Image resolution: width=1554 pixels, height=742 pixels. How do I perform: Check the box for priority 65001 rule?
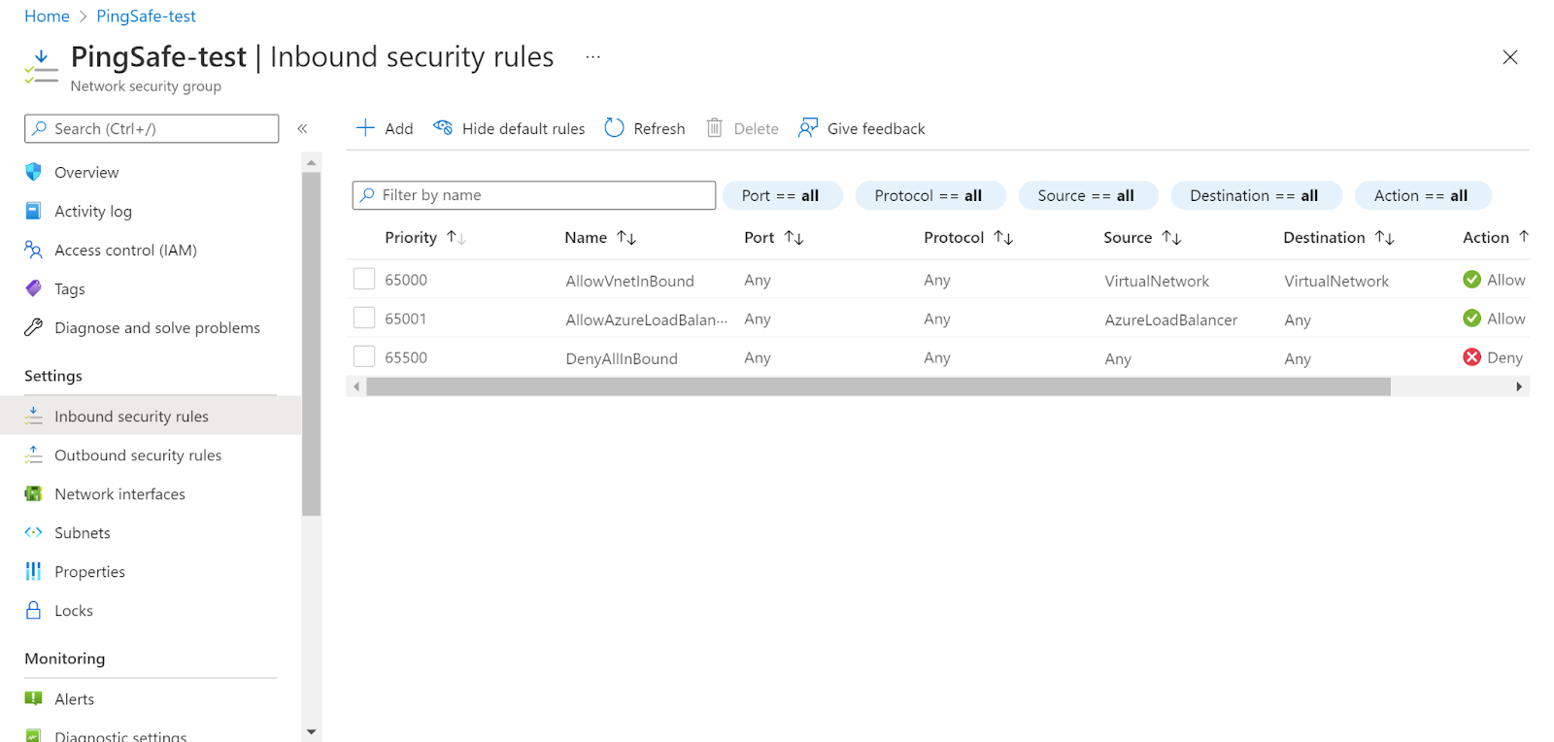click(364, 319)
